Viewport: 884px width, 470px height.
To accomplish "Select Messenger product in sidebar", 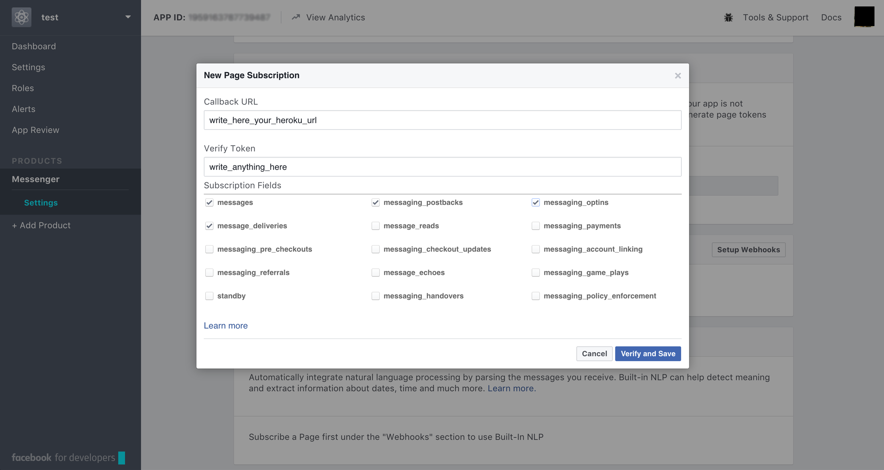I will point(36,179).
